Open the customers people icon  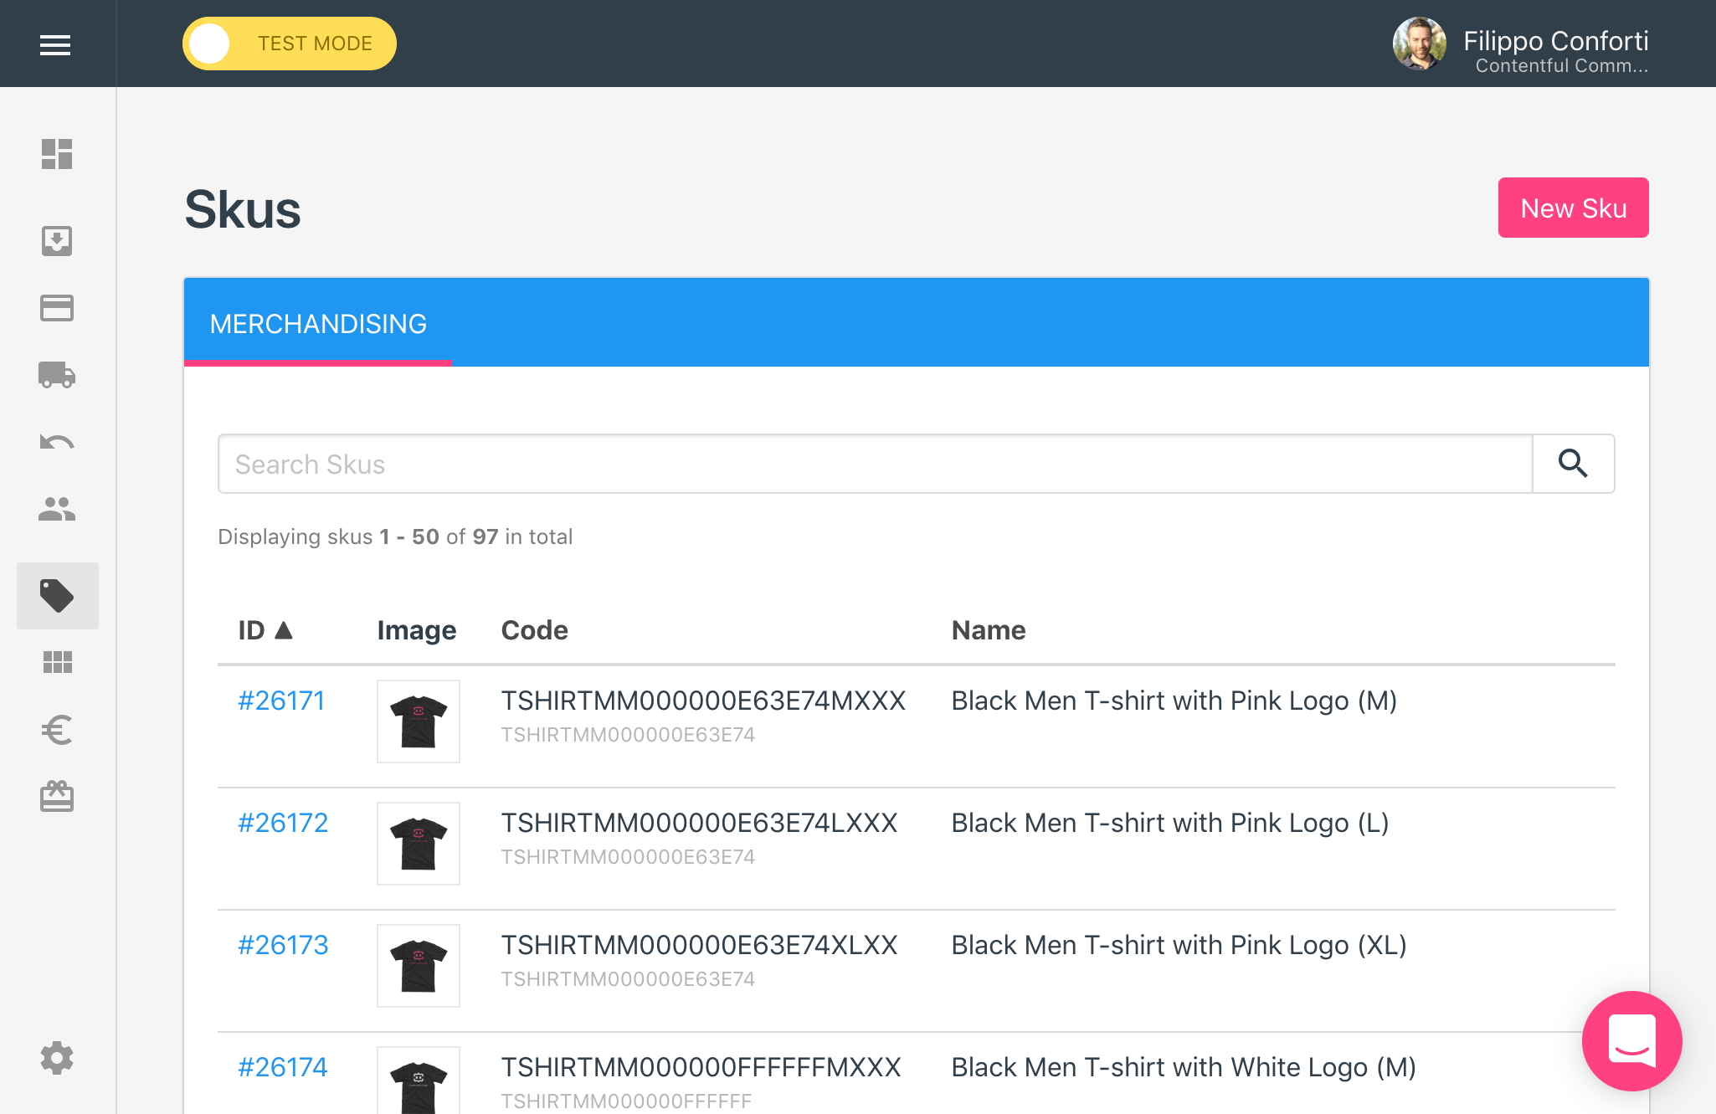57,509
